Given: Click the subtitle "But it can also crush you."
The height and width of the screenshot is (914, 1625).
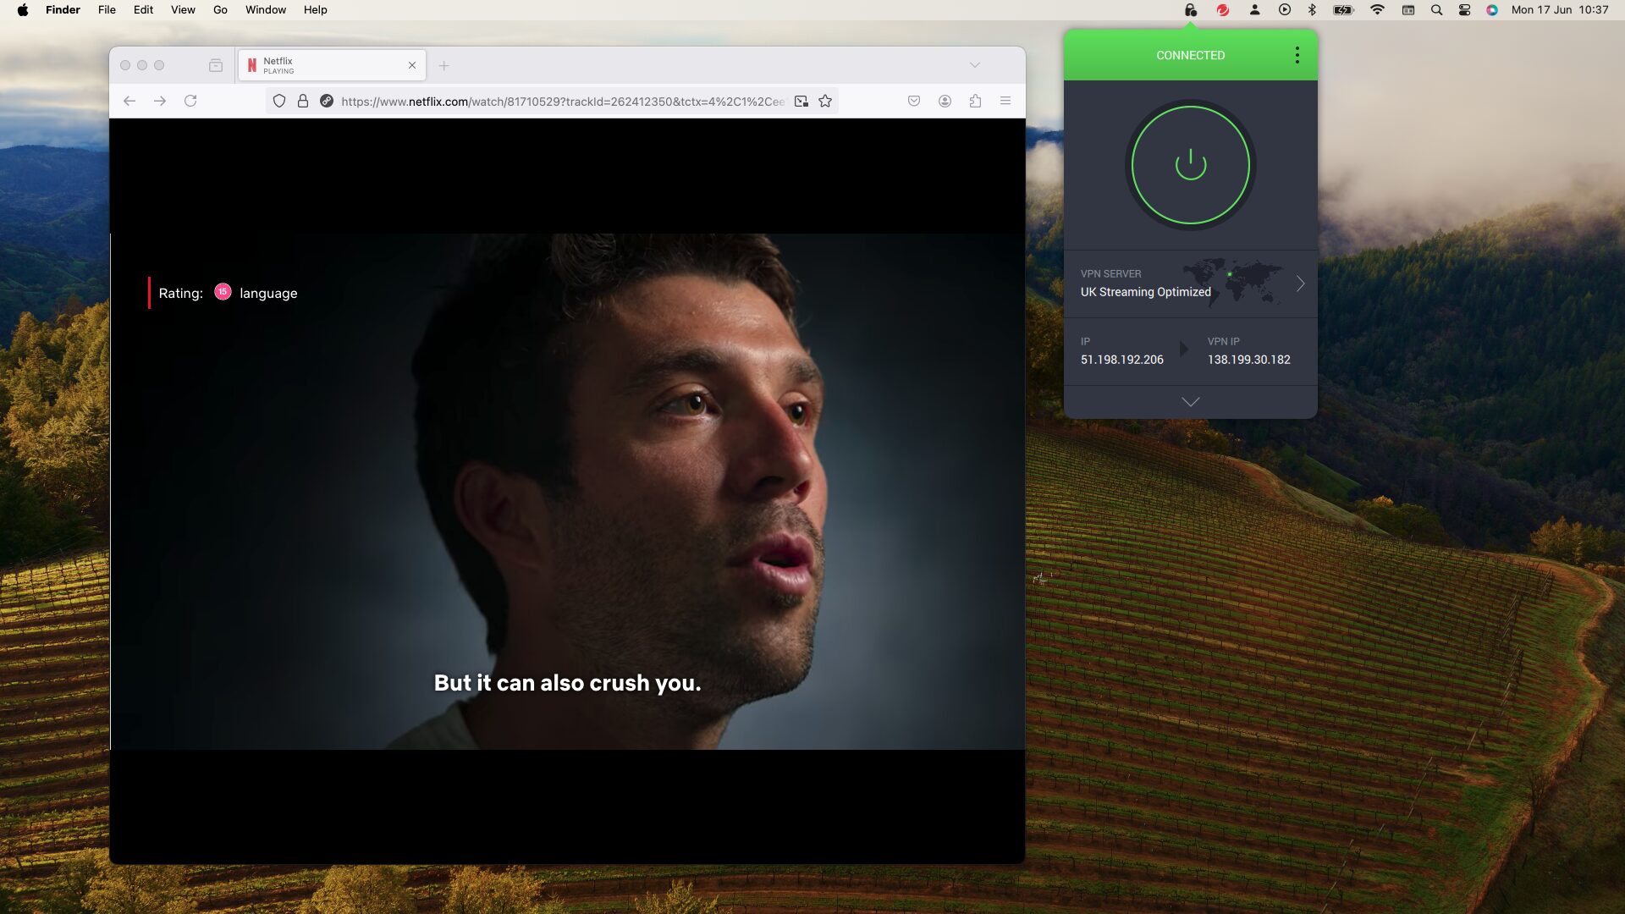Looking at the screenshot, I should click(x=567, y=683).
